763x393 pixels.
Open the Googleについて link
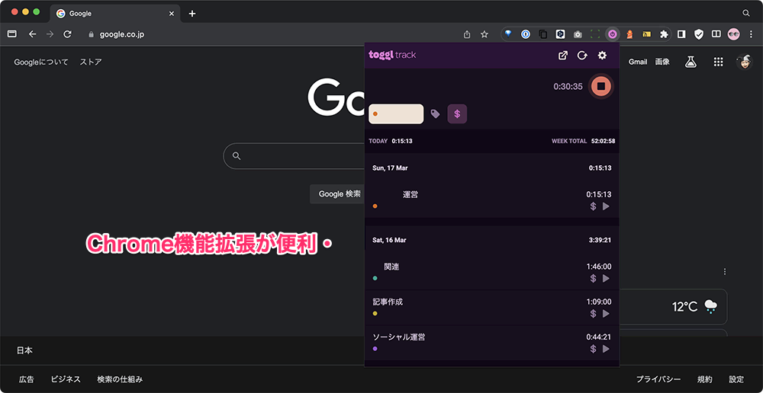coord(41,62)
